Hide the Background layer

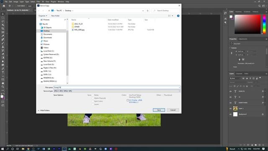(x=230, y=114)
